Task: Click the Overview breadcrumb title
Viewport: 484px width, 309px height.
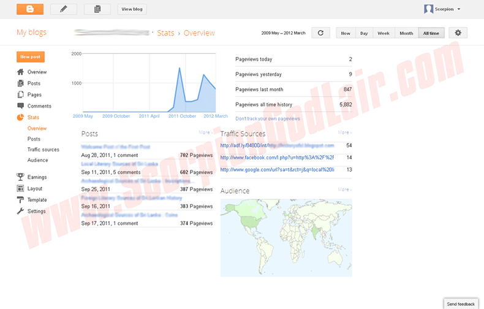Action: (199, 33)
